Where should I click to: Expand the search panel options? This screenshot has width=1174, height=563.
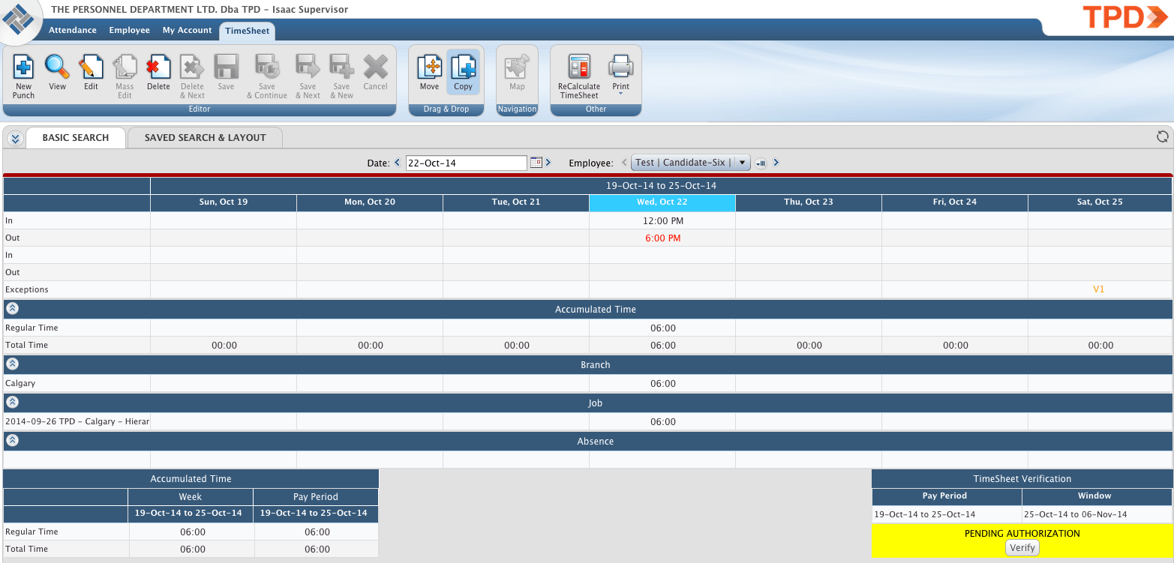(x=15, y=137)
